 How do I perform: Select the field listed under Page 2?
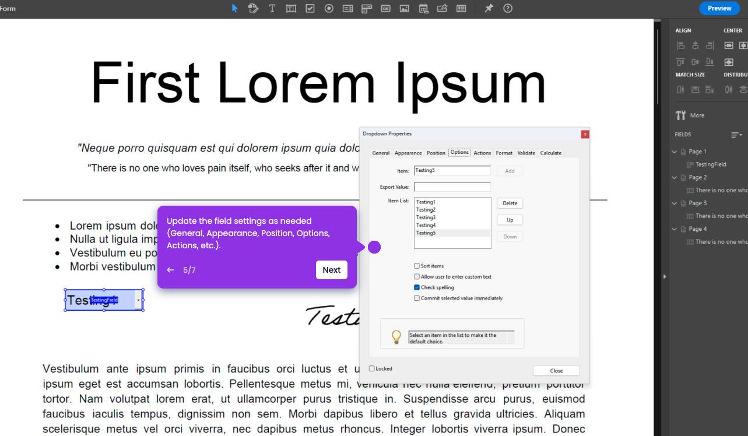coord(717,190)
